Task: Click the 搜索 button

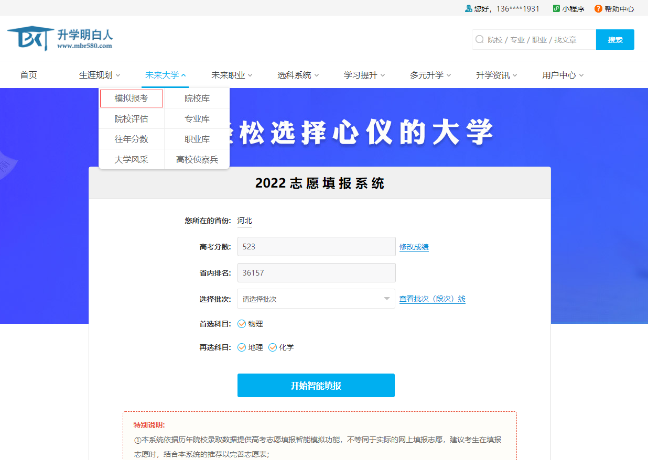Action: click(x=615, y=39)
